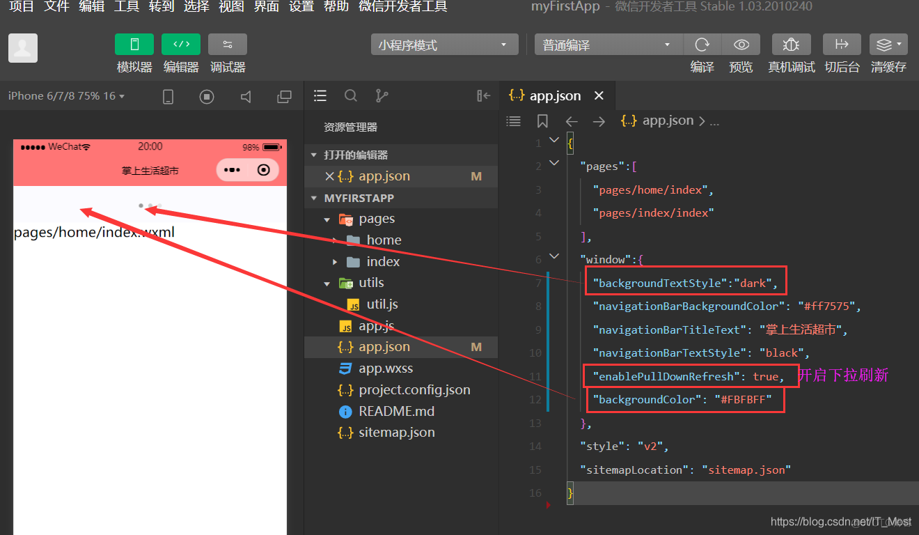Open the 文件 menu
This screenshot has width=919, height=535.
pos(56,7)
